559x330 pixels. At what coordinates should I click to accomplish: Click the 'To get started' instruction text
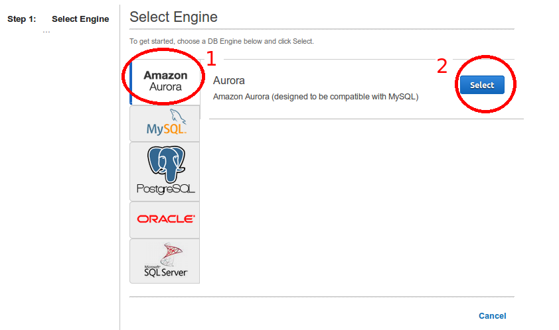221,41
